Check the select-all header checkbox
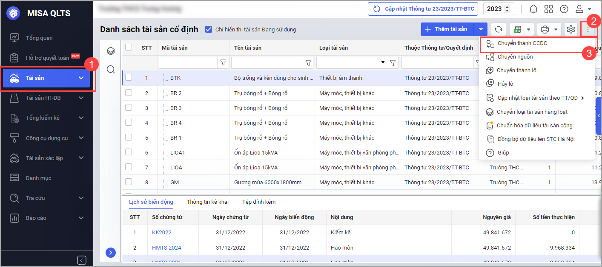Viewport: 602px width, 267px height. pyautogui.click(x=129, y=48)
